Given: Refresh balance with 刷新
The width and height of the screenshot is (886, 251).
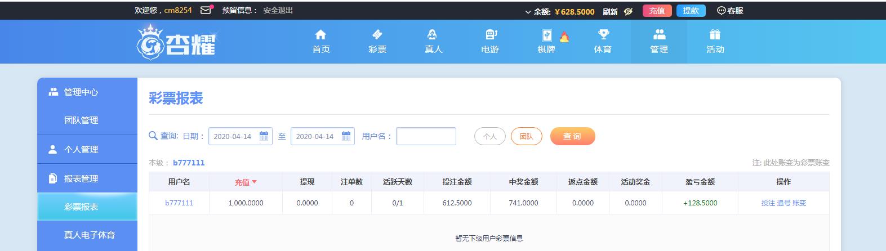Looking at the screenshot, I should (x=610, y=11).
